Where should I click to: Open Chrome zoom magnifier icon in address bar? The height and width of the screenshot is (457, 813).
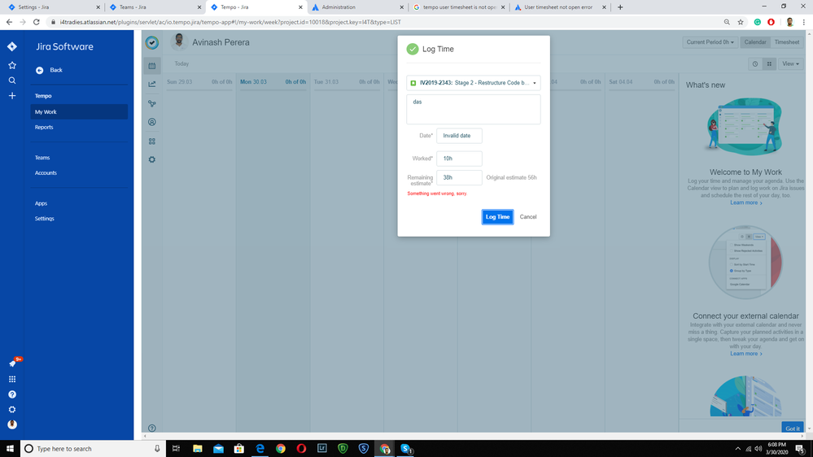coord(727,22)
